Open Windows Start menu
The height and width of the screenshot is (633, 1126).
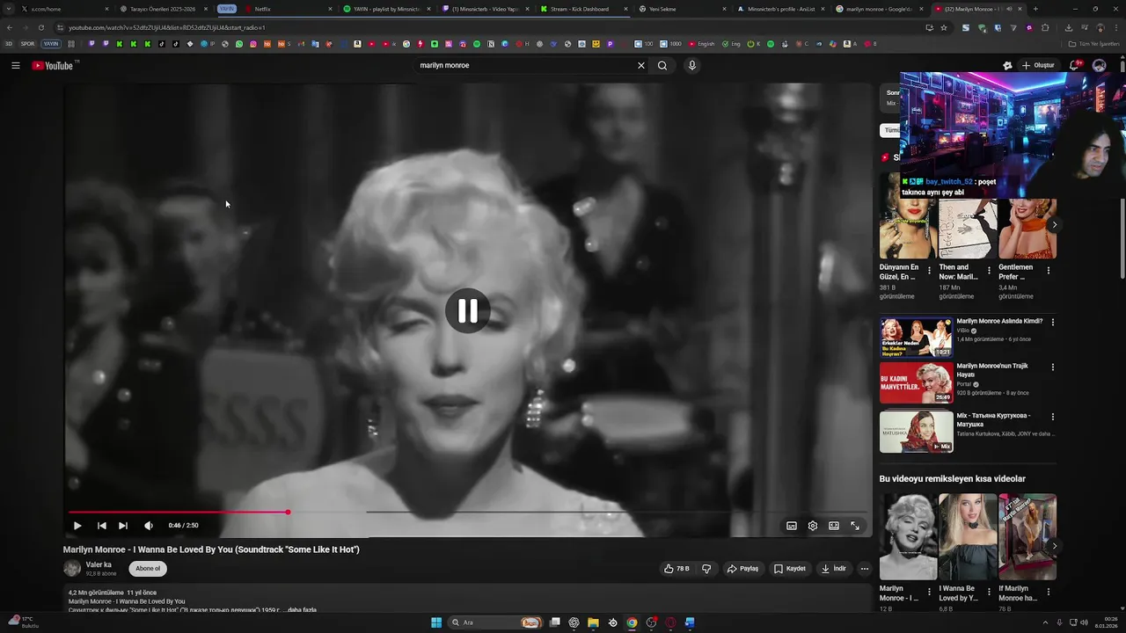(436, 622)
